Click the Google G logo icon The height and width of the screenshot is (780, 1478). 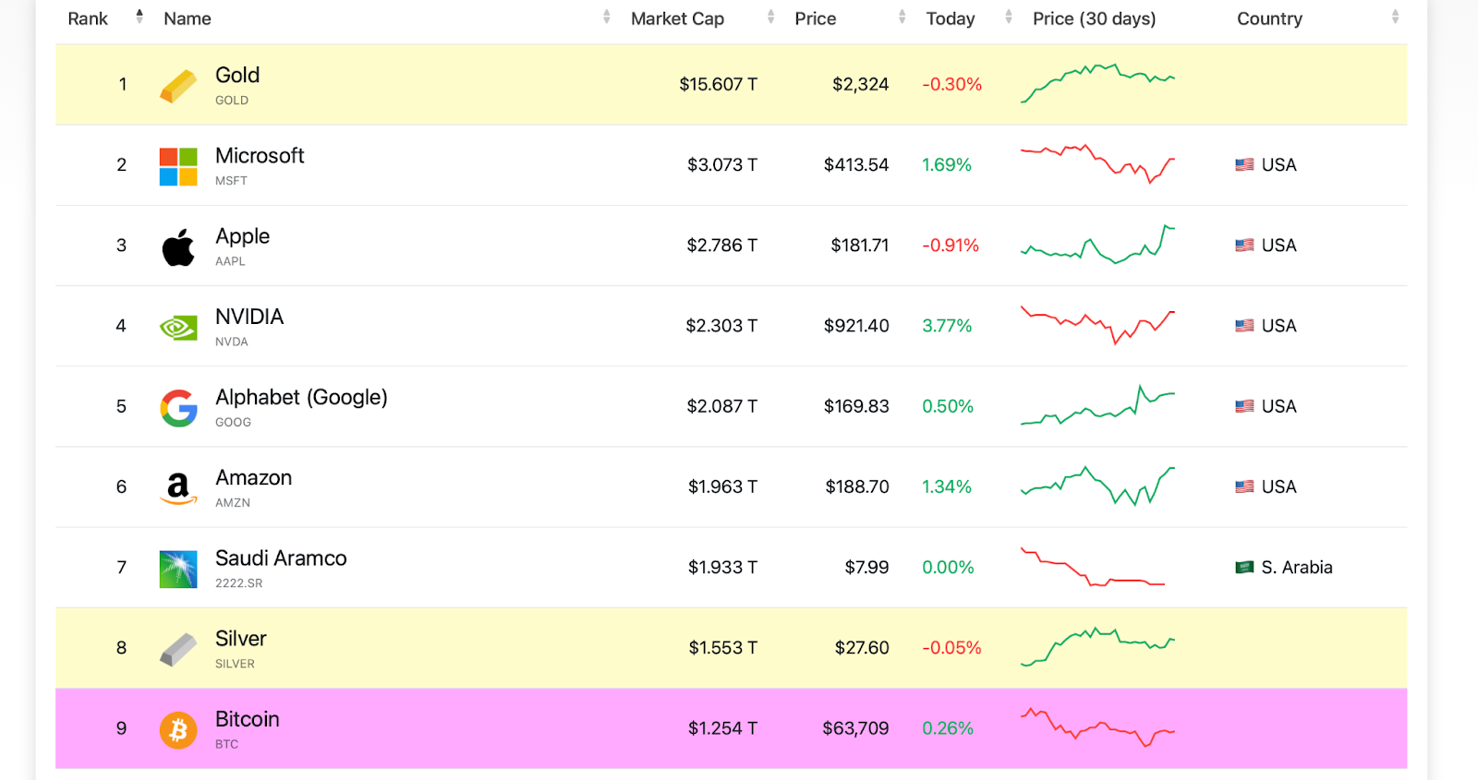[178, 408]
